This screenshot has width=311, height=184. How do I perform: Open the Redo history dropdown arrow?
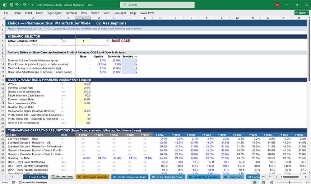(28, 5)
